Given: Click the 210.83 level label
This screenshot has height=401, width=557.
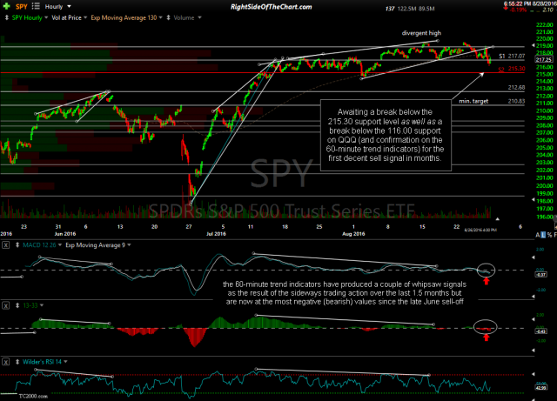Looking at the screenshot, I should [x=516, y=101].
